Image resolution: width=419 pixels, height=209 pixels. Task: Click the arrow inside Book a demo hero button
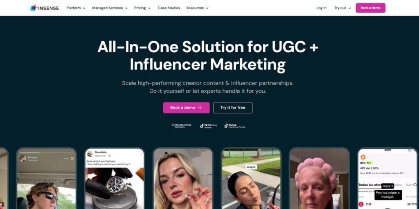(200, 108)
